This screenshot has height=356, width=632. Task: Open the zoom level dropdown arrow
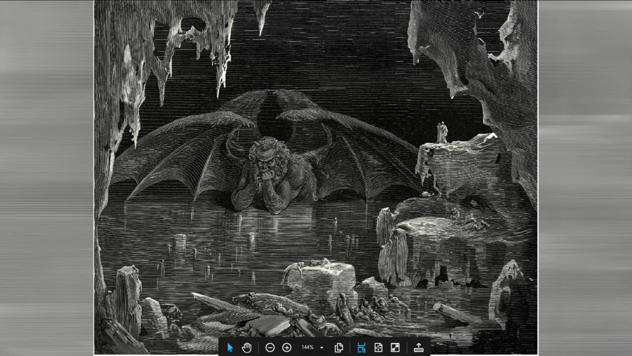click(322, 348)
